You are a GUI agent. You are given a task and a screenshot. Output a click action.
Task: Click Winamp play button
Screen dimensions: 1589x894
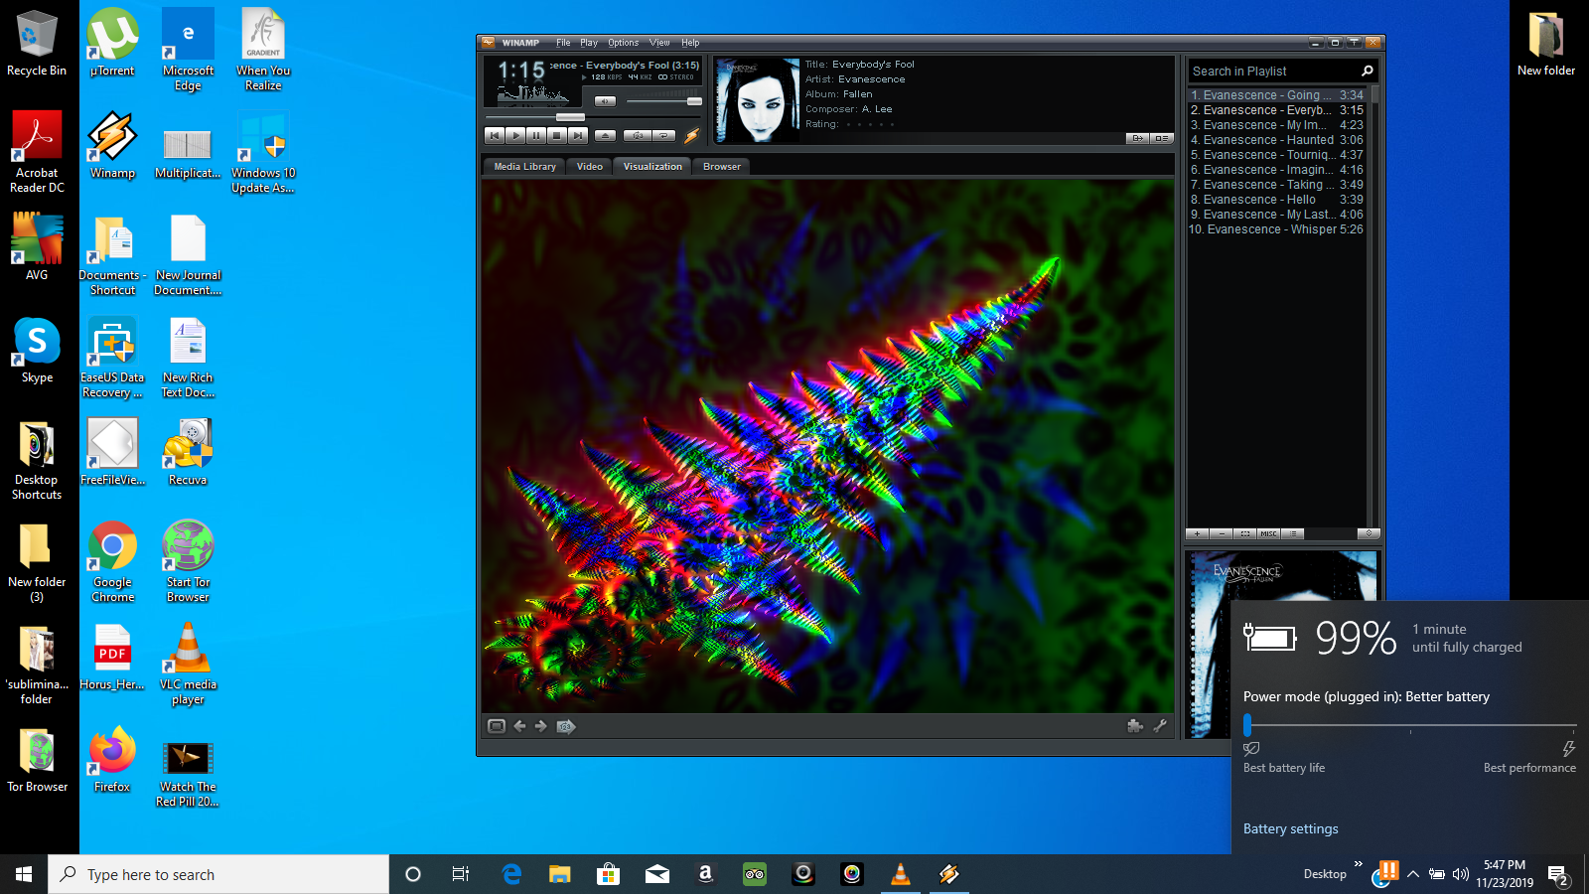[x=515, y=135]
